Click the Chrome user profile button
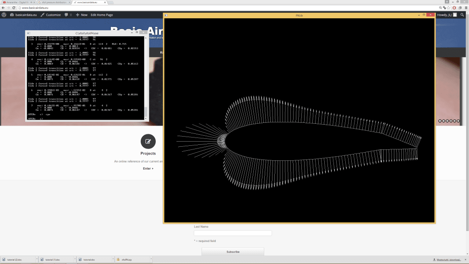Screen dimensions: 469x264 click(x=447, y=2)
